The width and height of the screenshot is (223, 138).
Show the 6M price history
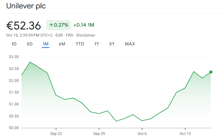click(x=62, y=44)
